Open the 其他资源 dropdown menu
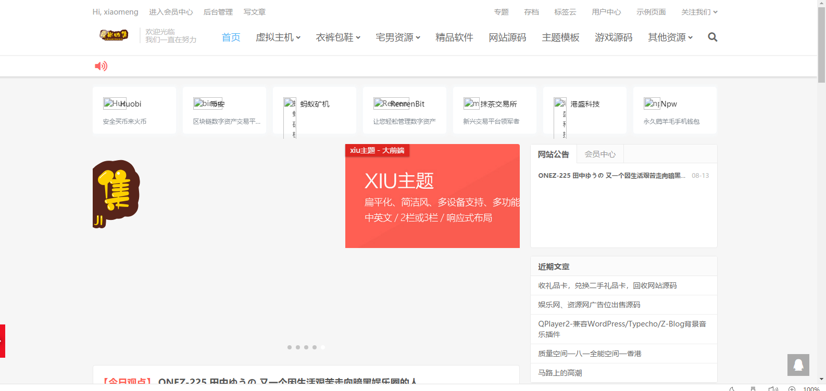 (x=670, y=37)
